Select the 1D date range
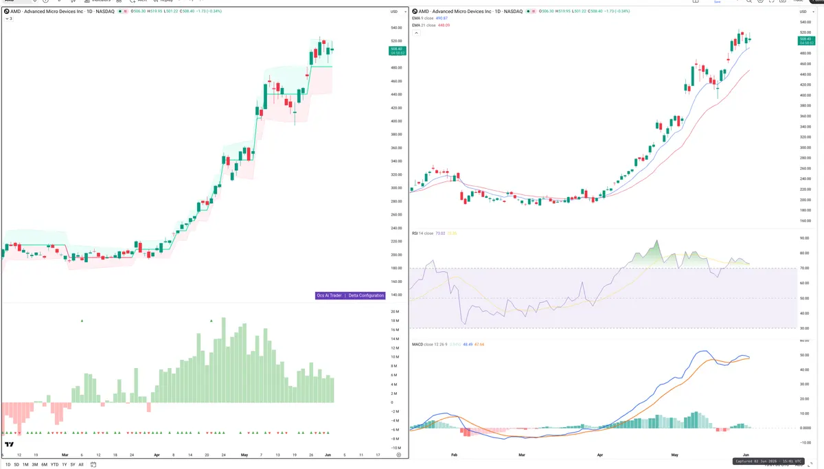Viewport: 824px width, 469px height. (8, 465)
